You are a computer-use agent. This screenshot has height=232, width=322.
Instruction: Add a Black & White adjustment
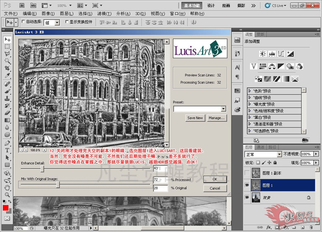pos(281,67)
